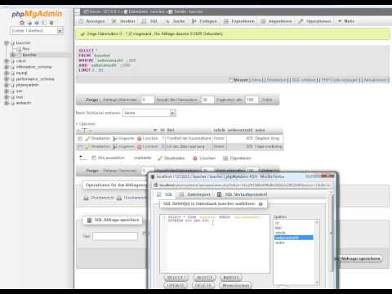Screen dimensions: 392x294
Task: Expand the phpmyadmin database node
Action: pos(7,85)
